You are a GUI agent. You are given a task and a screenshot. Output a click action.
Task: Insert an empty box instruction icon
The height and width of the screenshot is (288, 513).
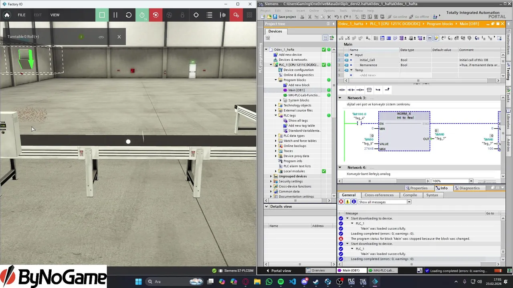[x=369, y=90]
